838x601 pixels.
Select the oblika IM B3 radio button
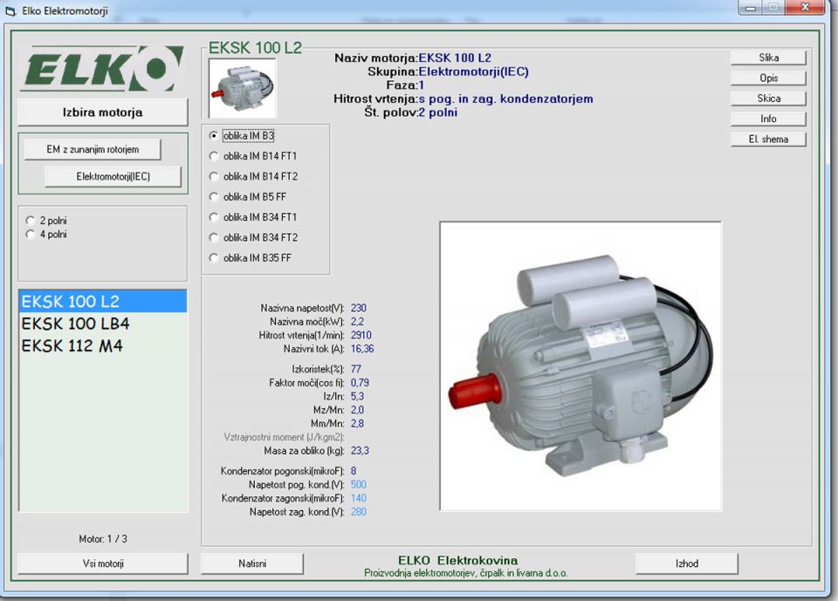pyautogui.click(x=214, y=136)
